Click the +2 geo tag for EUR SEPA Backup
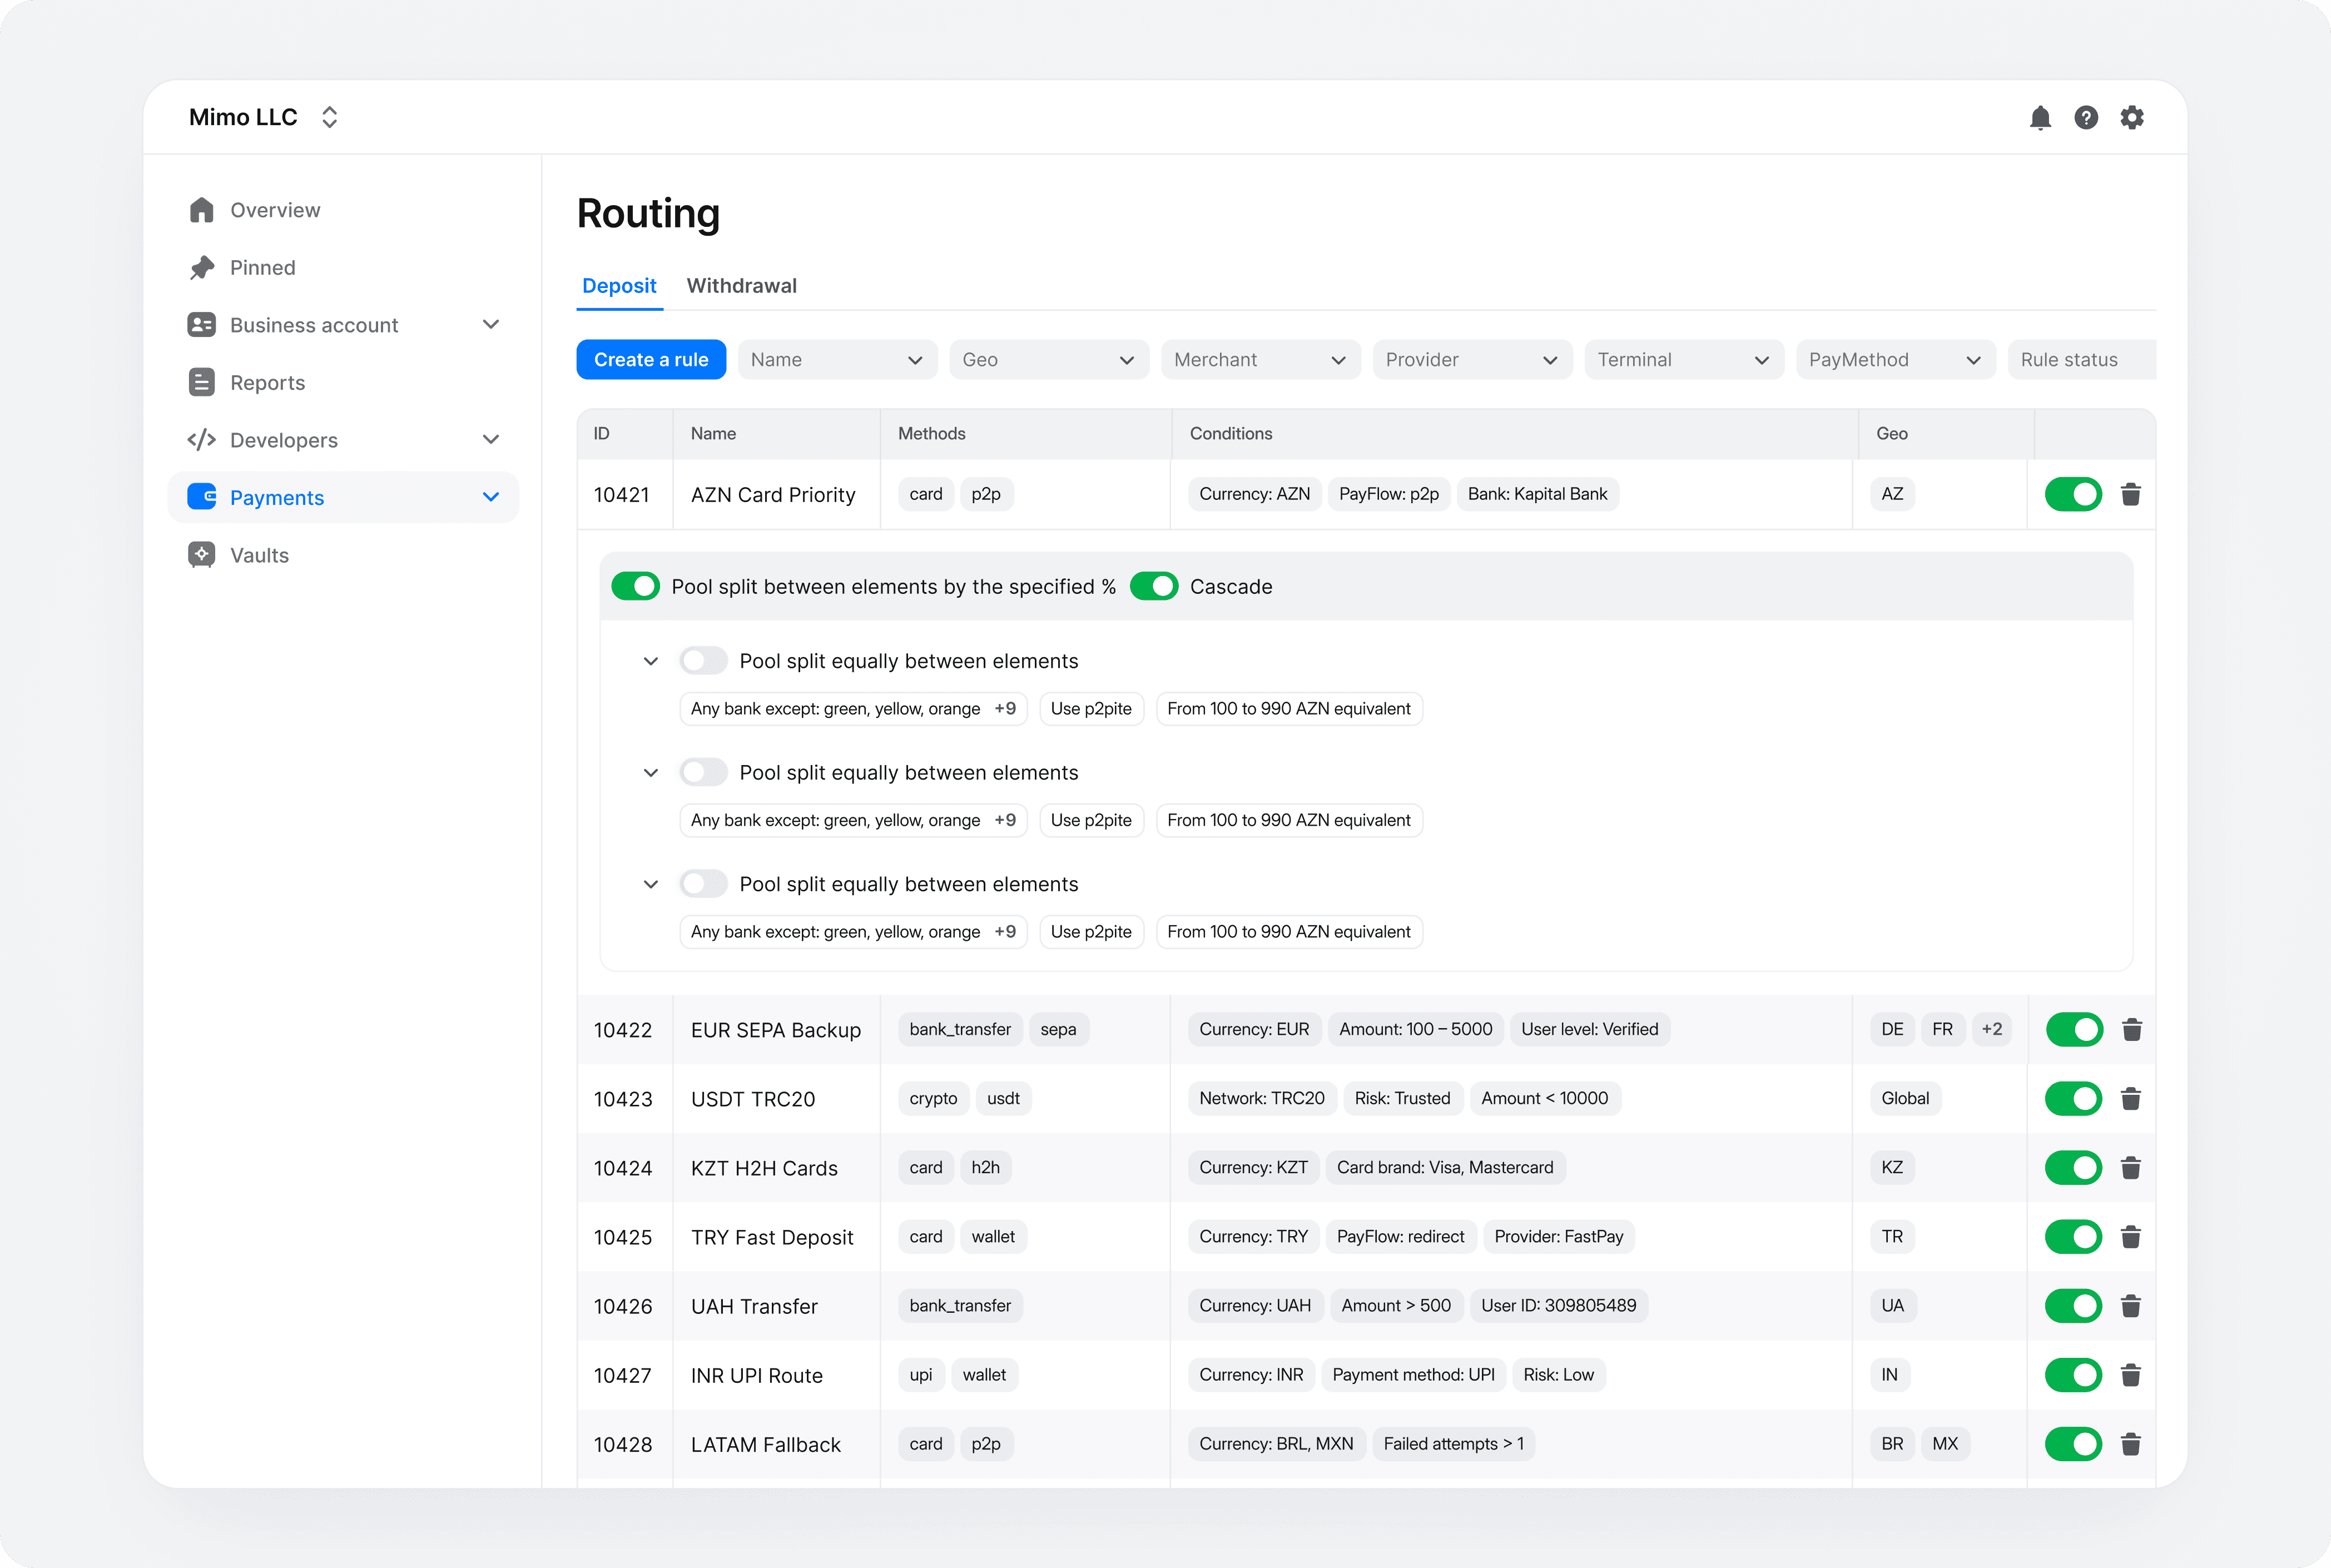 tap(1991, 1029)
